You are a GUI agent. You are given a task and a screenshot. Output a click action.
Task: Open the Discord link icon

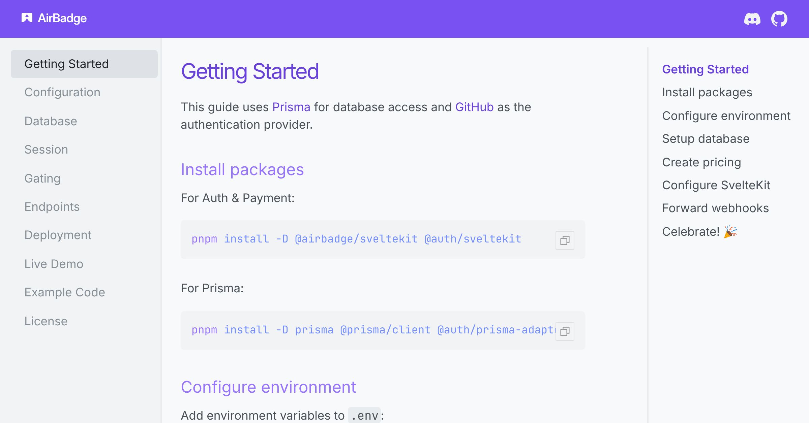coord(752,19)
